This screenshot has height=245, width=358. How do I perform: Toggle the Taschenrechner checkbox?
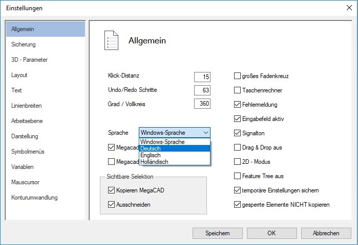237,90
